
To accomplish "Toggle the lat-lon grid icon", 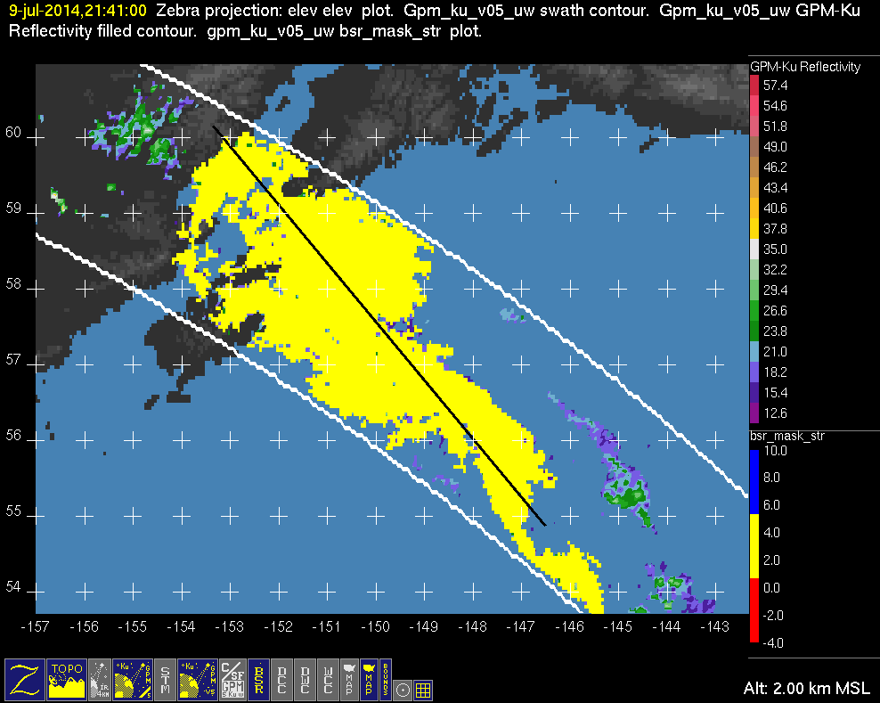I will coord(422,690).
